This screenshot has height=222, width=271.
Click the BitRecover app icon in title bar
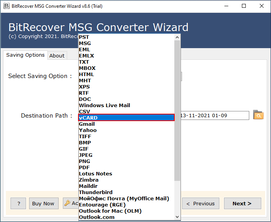click(x=6, y=6)
